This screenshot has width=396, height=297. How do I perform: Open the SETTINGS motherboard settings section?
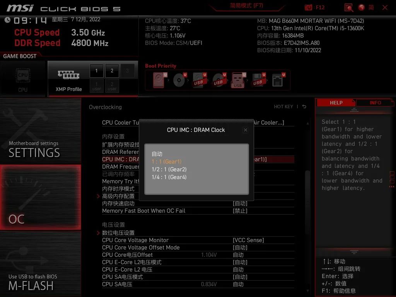tap(40, 131)
